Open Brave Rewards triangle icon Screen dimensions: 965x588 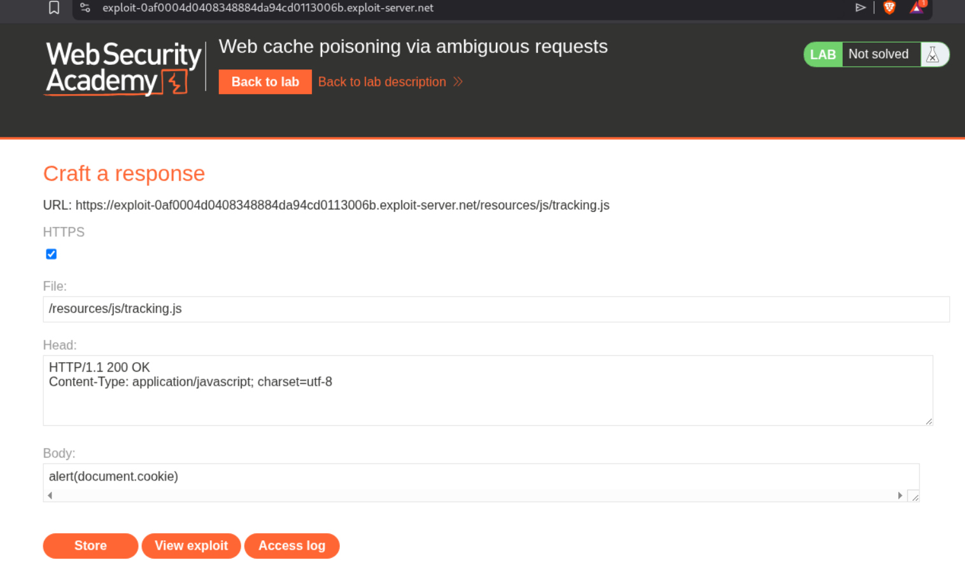click(x=917, y=8)
